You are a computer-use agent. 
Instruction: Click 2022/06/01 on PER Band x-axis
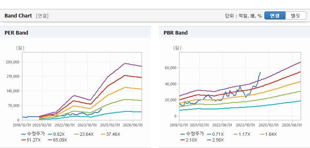point(64,125)
